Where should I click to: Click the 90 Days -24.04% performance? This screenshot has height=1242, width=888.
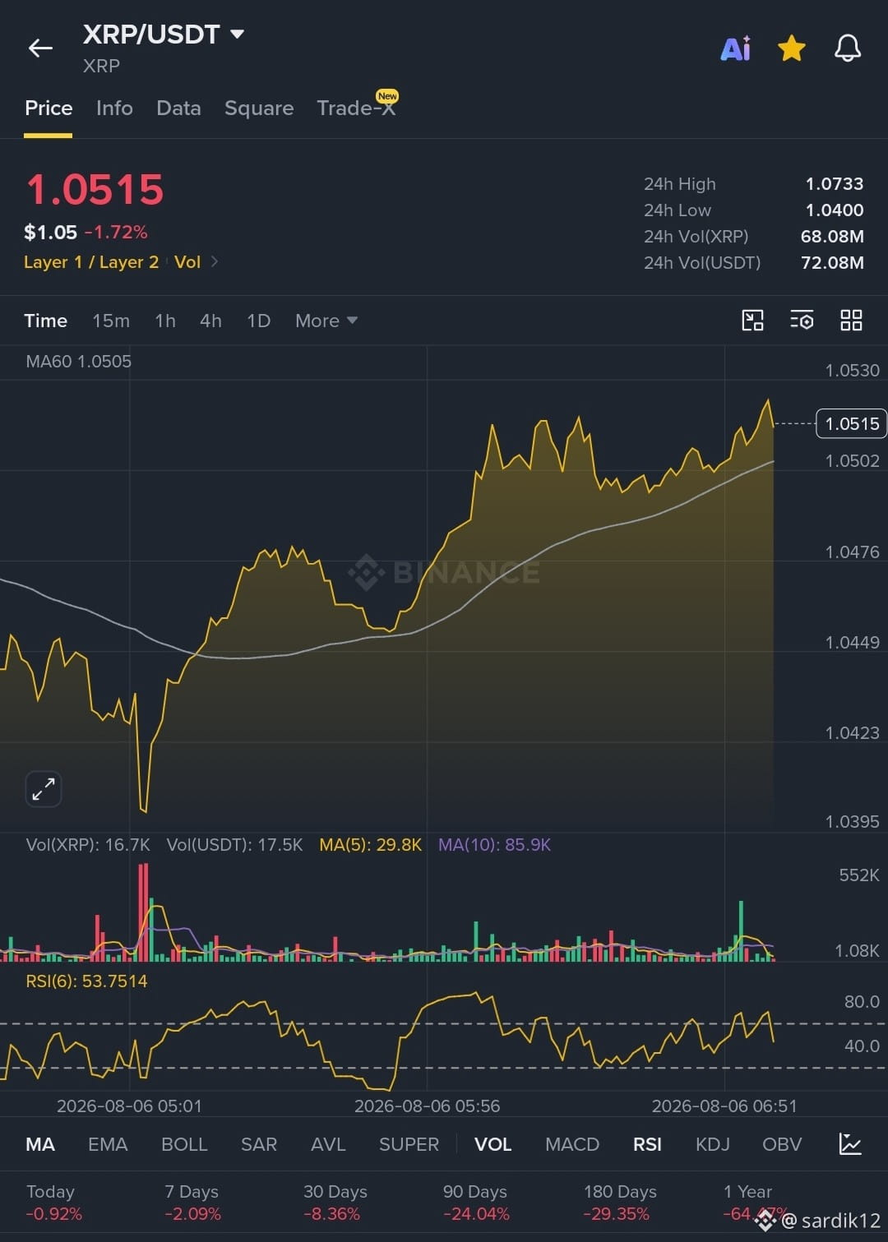[x=476, y=1203]
